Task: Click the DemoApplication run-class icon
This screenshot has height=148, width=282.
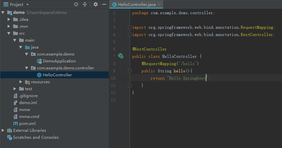Action: (39, 61)
